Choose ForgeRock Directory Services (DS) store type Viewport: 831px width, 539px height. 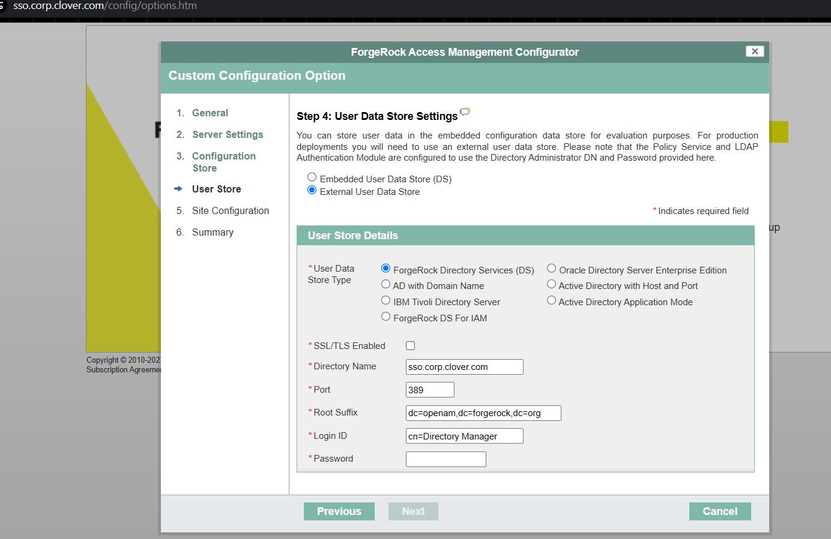pos(385,269)
